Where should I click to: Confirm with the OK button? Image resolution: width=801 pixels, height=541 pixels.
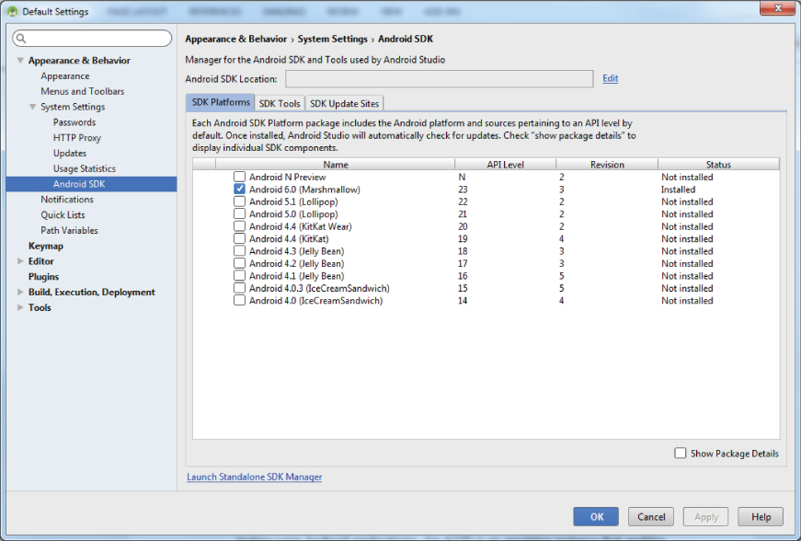click(596, 516)
